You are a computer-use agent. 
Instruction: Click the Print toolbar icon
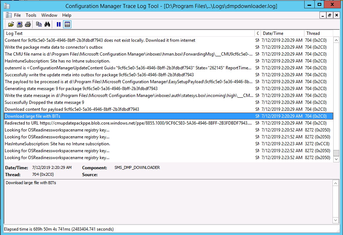[x=28, y=24]
